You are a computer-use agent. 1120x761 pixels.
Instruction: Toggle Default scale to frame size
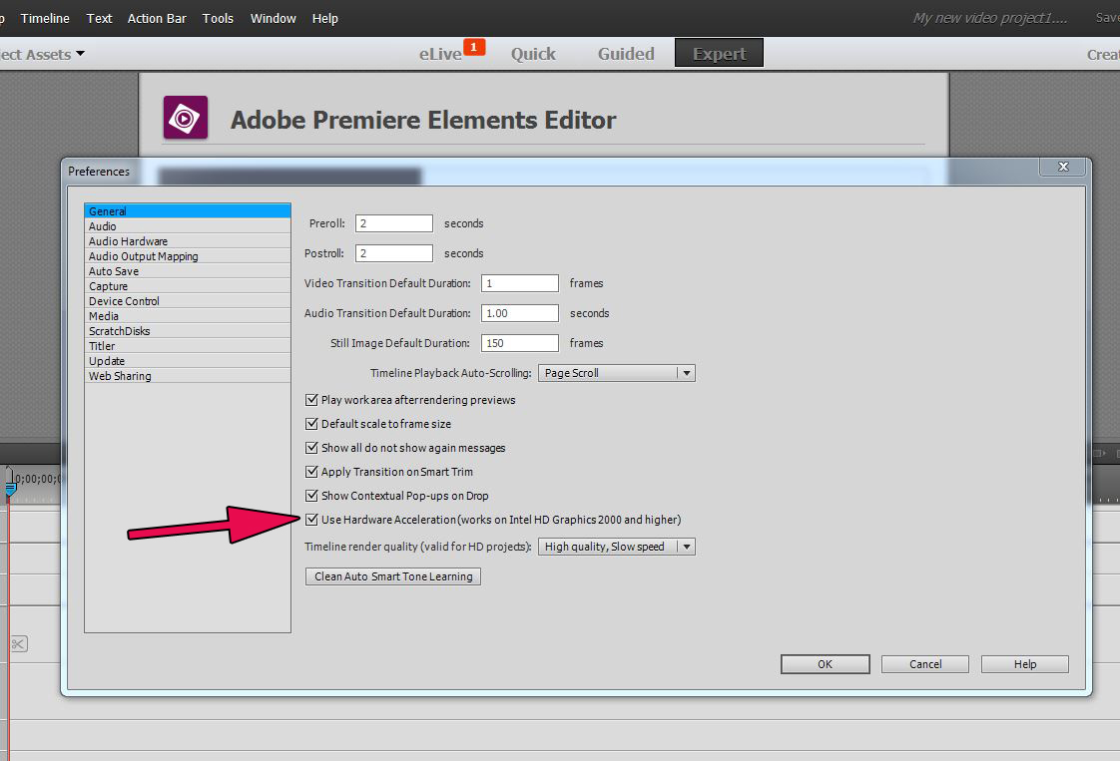point(311,424)
